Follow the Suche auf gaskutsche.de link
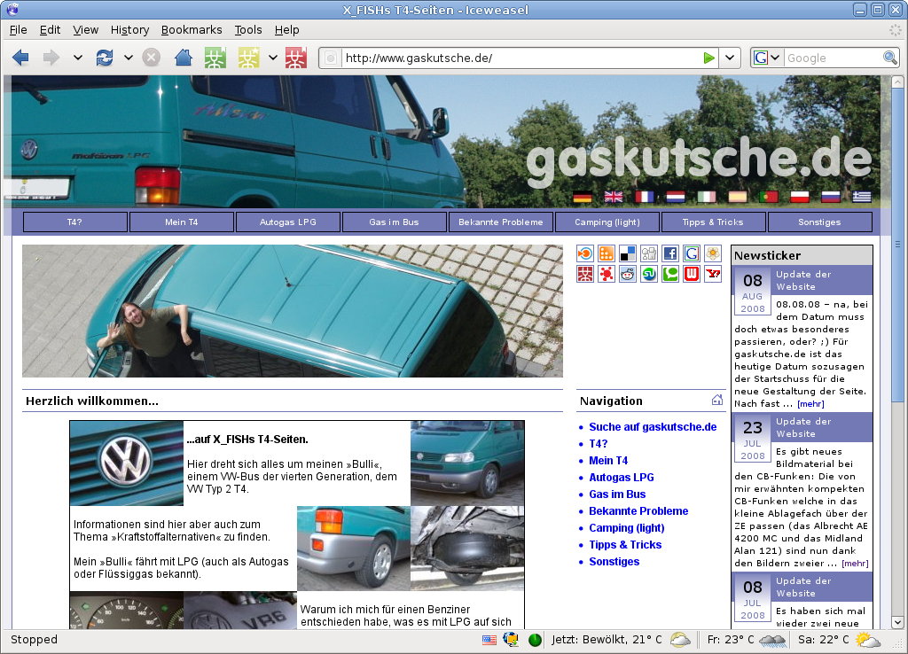Screen dimensions: 908x654 tap(653, 426)
